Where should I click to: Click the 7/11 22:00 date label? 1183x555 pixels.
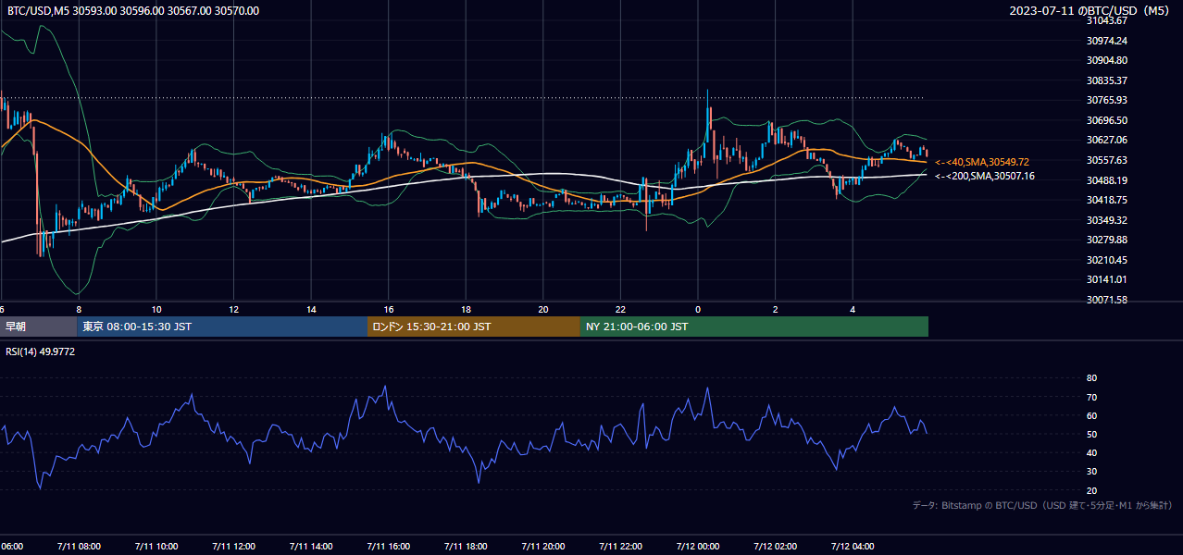pos(620,547)
